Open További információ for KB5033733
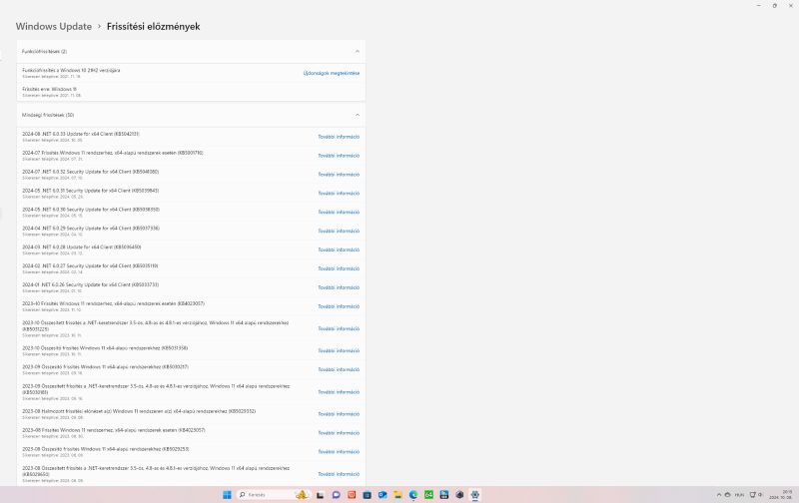The height and width of the screenshot is (503, 799). [x=339, y=287]
